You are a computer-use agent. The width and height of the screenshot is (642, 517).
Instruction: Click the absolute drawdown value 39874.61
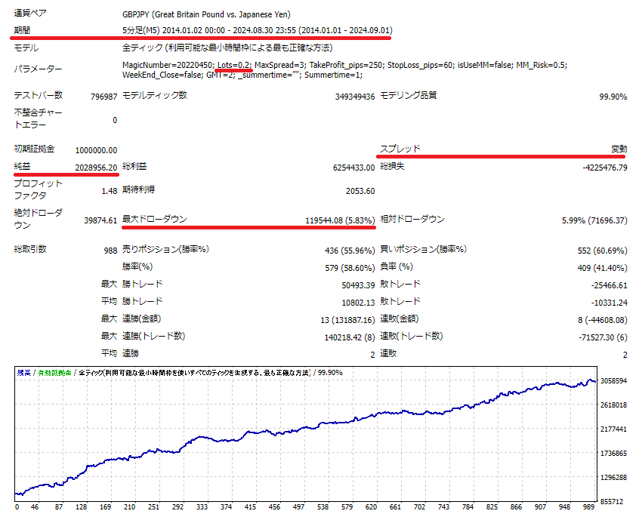pyautogui.click(x=100, y=220)
